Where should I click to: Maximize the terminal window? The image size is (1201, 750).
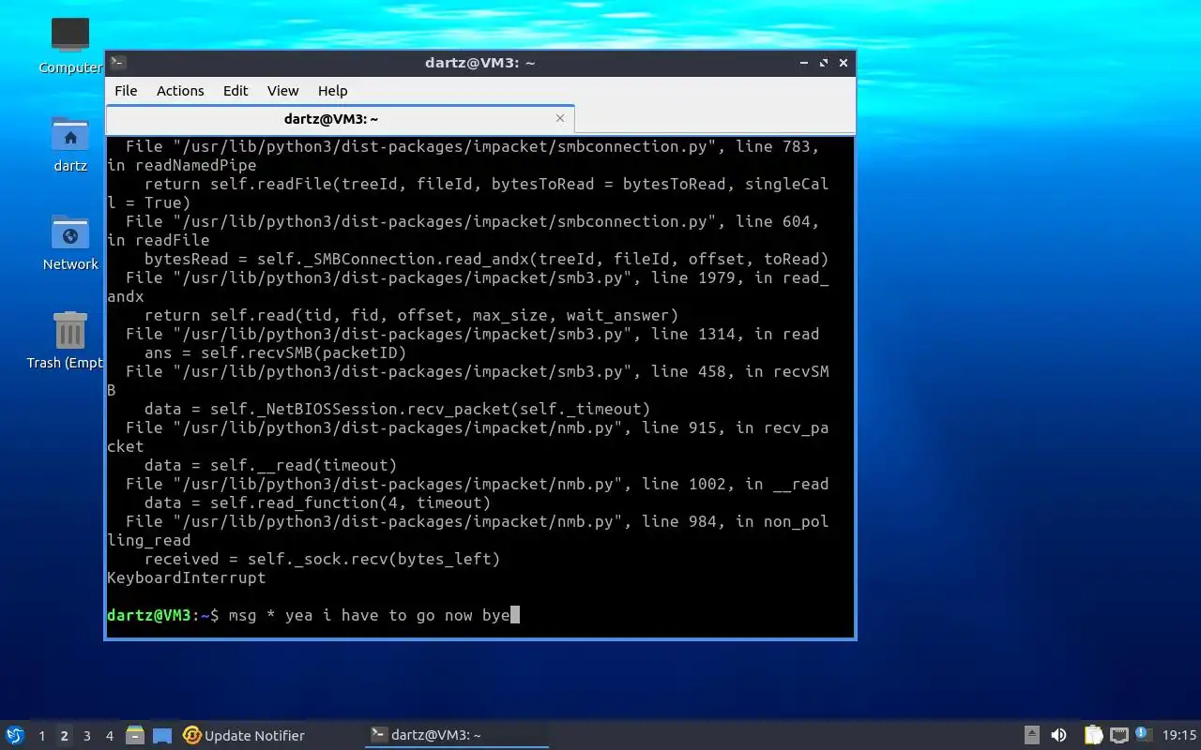[824, 63]
